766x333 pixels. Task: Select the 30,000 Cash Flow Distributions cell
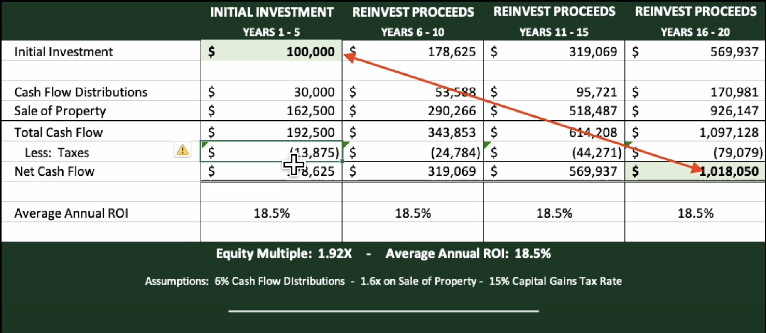[272, 92]
